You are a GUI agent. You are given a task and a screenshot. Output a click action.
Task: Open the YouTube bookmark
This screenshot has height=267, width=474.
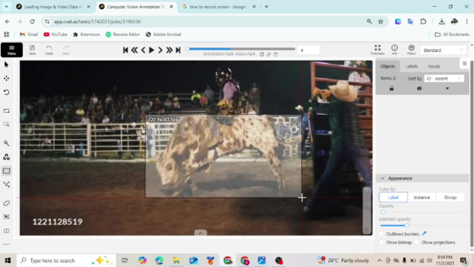point(55,35)
